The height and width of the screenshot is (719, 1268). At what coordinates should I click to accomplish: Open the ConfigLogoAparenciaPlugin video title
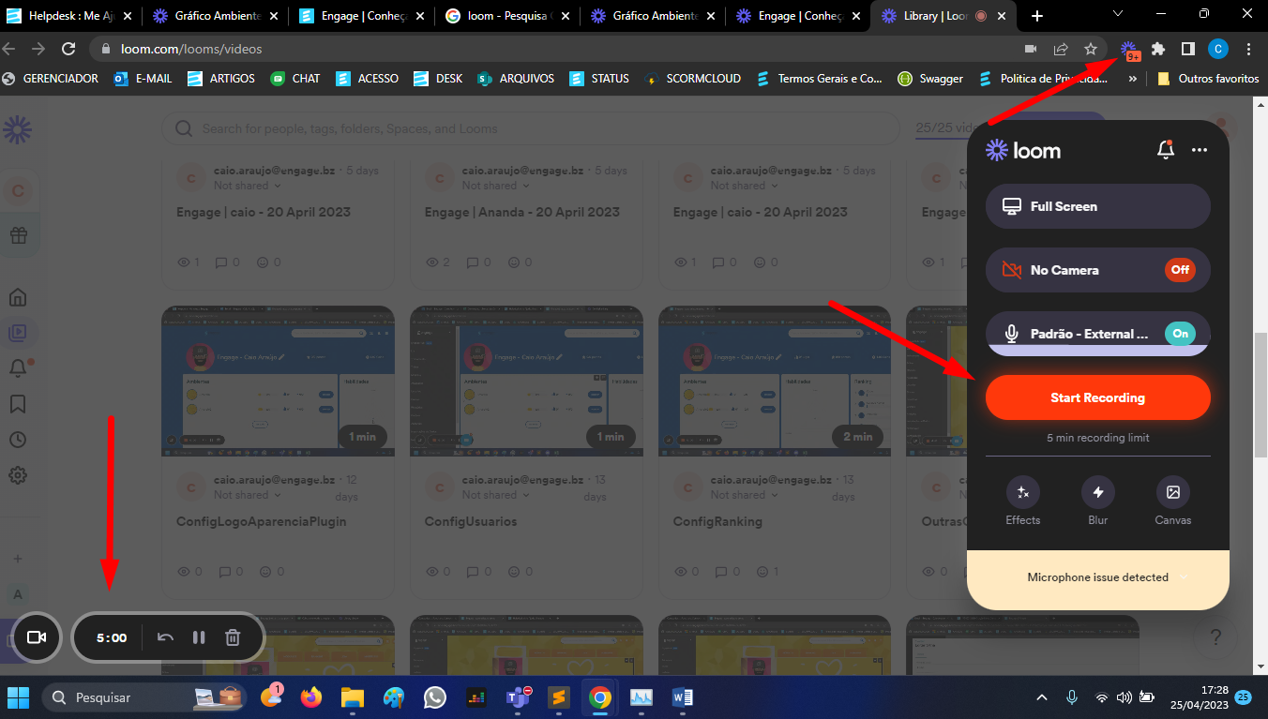[262, 521]
